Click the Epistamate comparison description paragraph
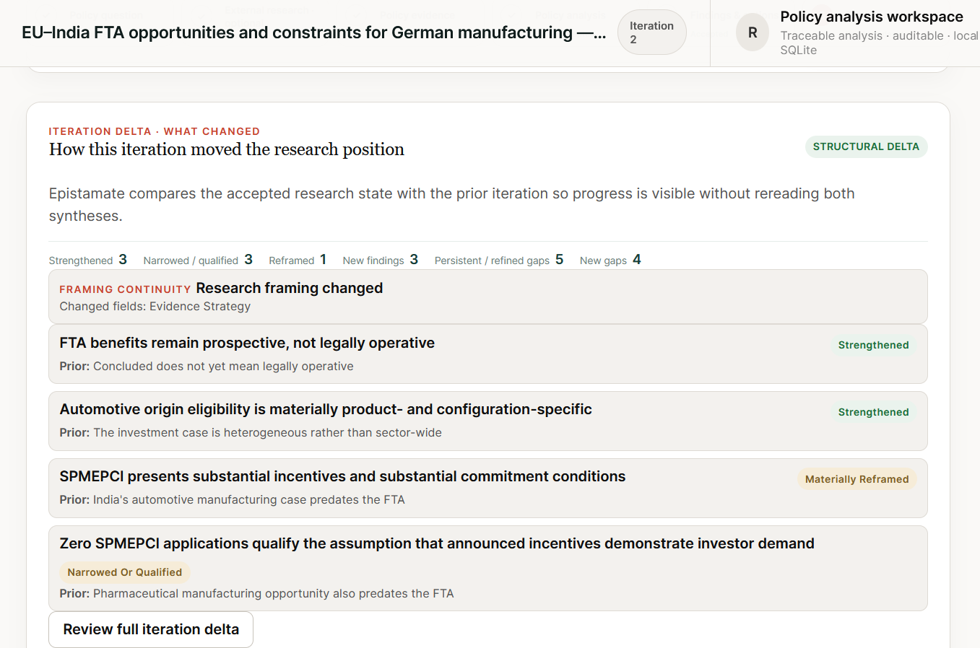This screenshot has height=648, width=980. point(451,204)
